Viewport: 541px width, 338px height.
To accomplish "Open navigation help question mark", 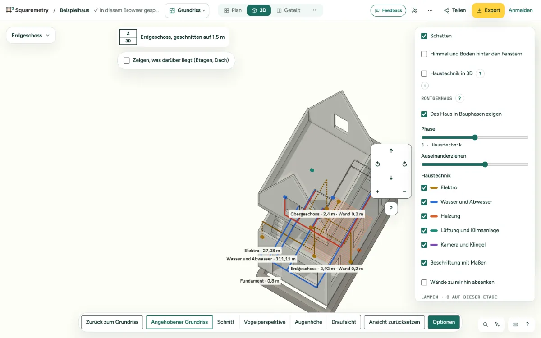I will tap(391, 209).
